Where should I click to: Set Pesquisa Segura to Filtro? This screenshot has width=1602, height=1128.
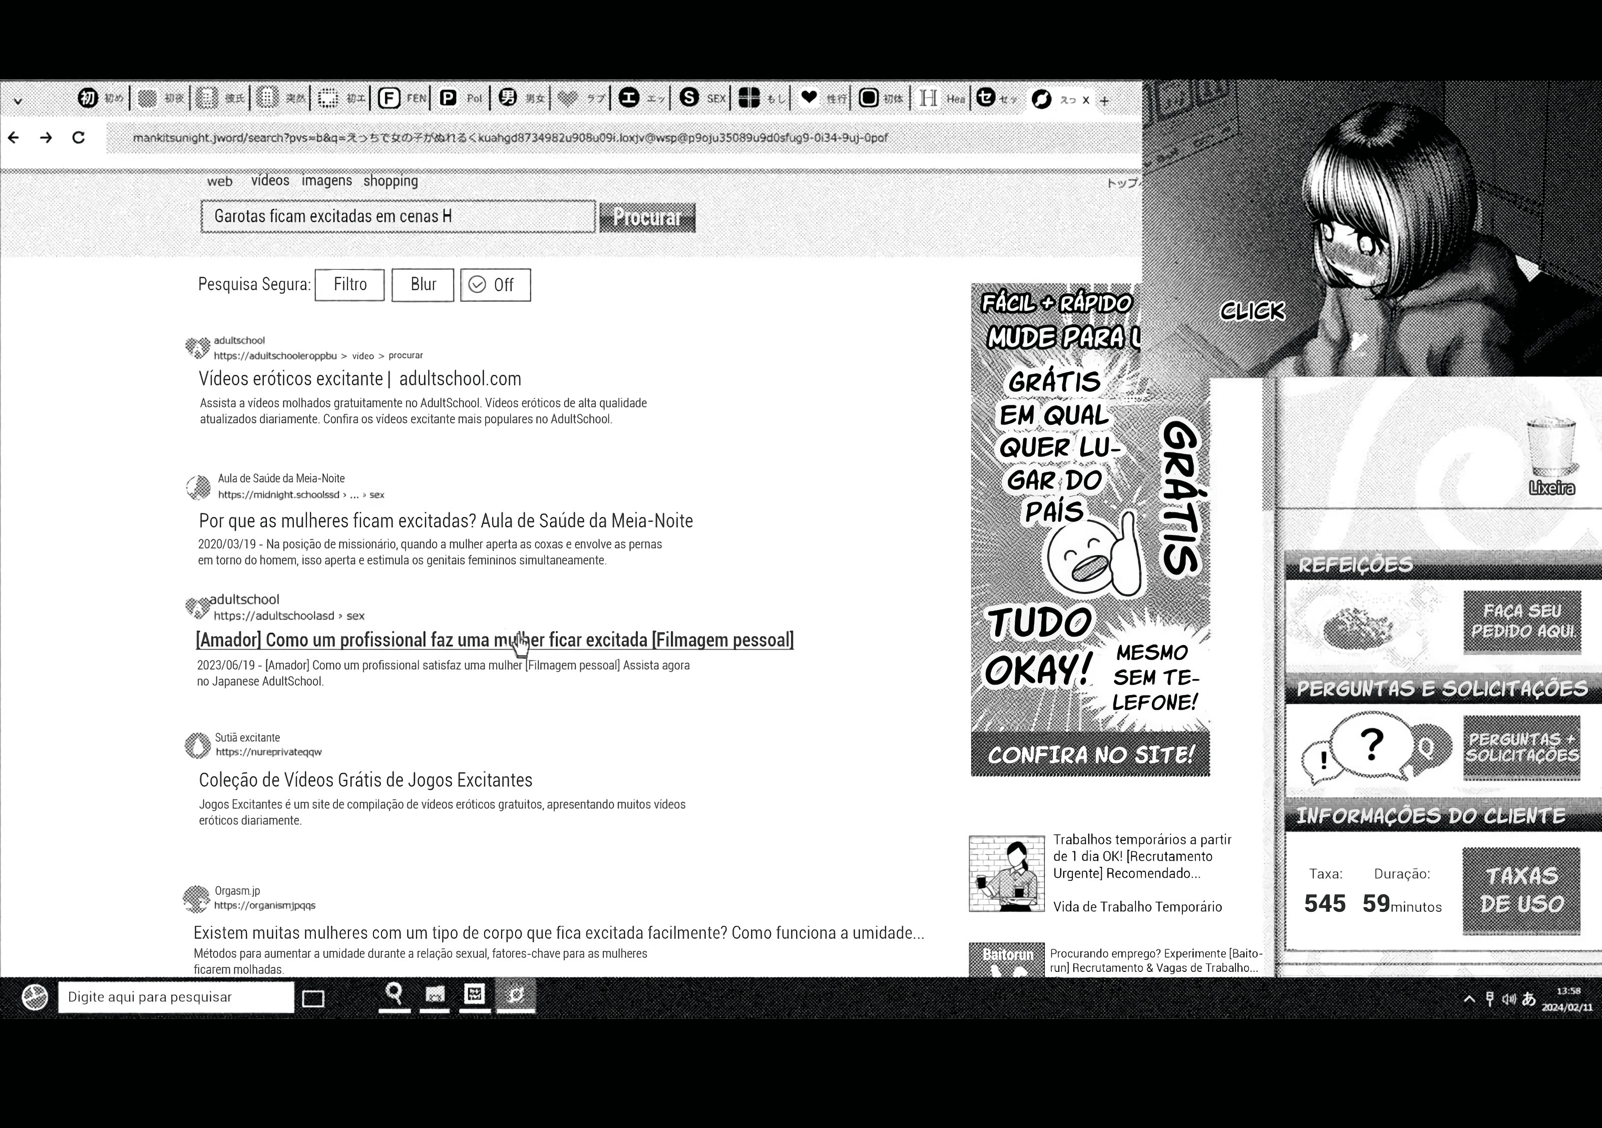(349, 285)
